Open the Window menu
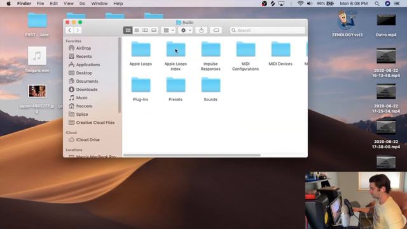The image size is (407, 229). tap(99, 4)
